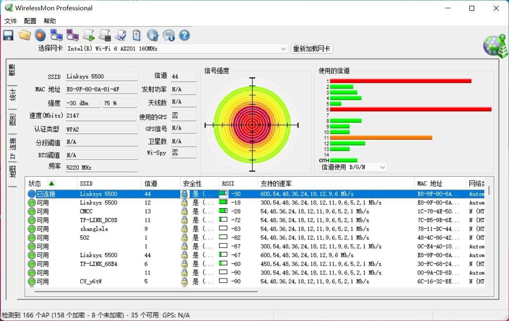Click the SSID field showing Linksys 5500
Viewport: 509px width, 321px height.
coord(102,76)
